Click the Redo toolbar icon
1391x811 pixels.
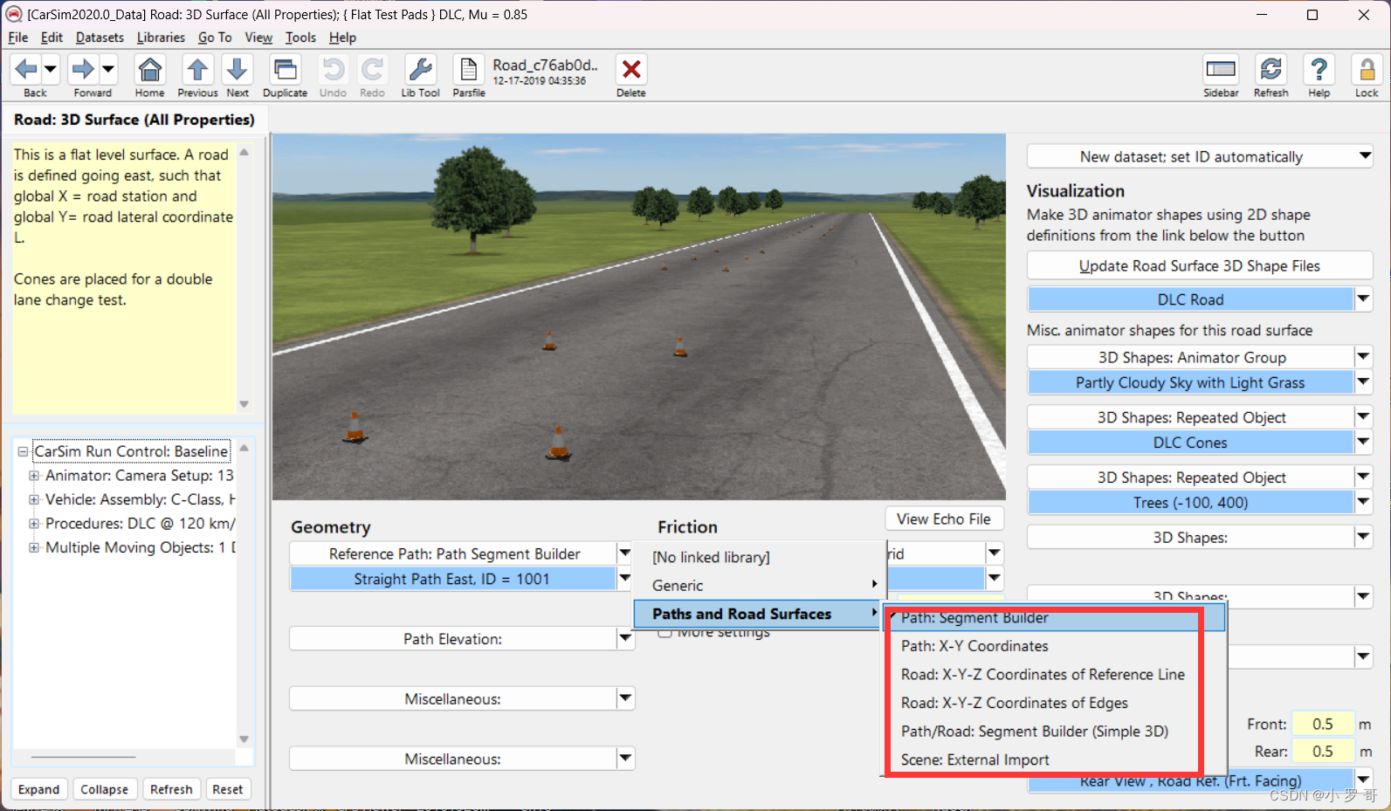[372, 70]
